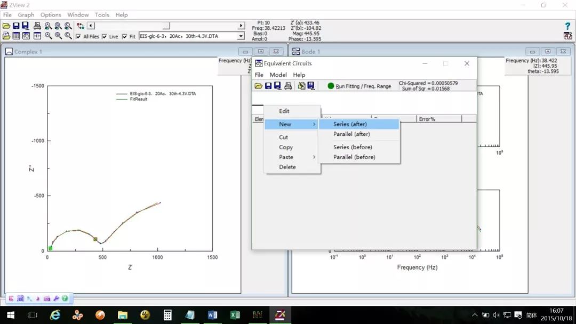
Task: Open Equivalent Circuits tool from main toolbar
Action: [x=26, y=36]
